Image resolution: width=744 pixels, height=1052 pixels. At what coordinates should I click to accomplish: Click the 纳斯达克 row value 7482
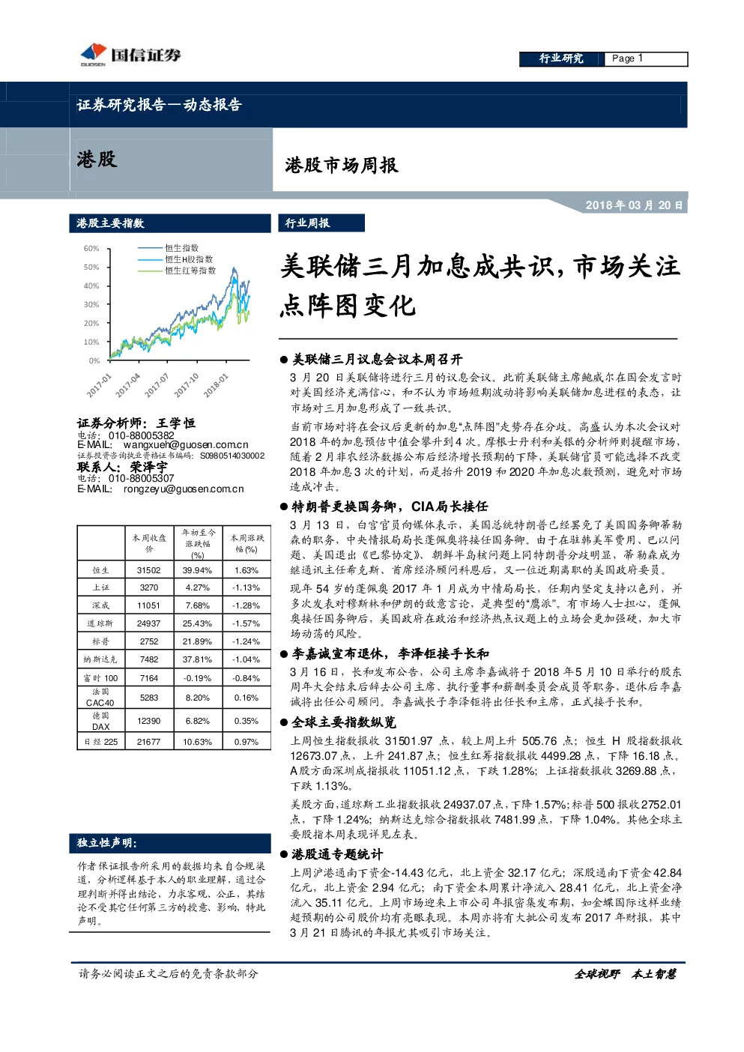point(148,659)
